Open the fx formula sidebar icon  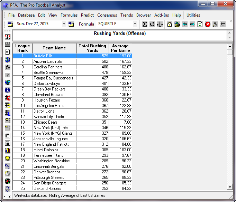coord(8,67)
